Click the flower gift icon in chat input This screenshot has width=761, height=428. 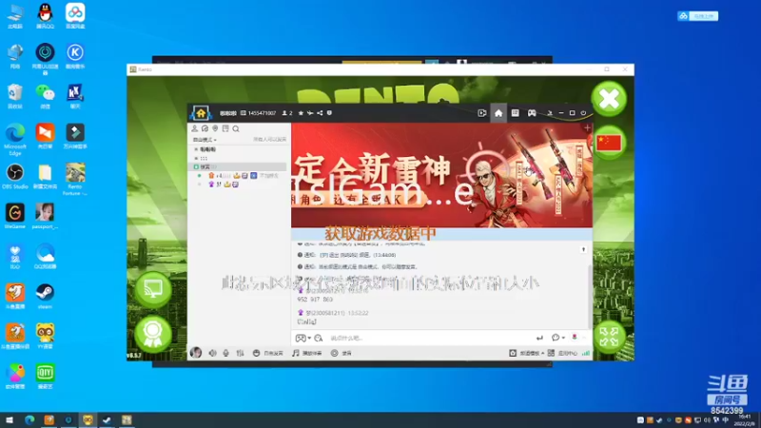pos(575,338)
